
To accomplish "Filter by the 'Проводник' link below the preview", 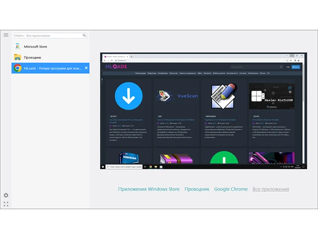I will 197,189.
